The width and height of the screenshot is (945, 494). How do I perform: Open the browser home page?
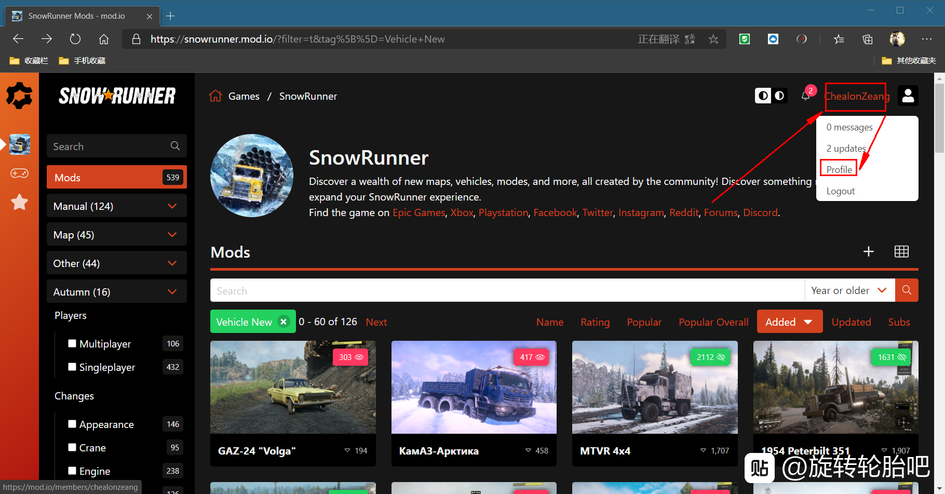[104, 39]
